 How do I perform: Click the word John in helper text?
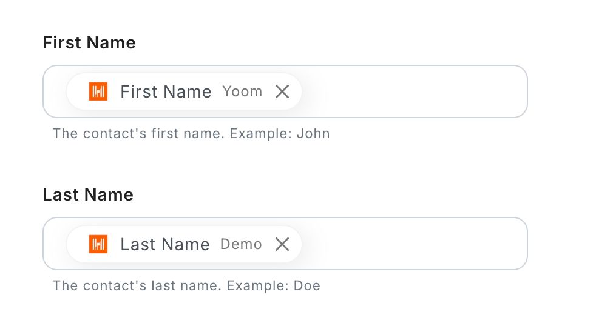click(x=313, y=133)
